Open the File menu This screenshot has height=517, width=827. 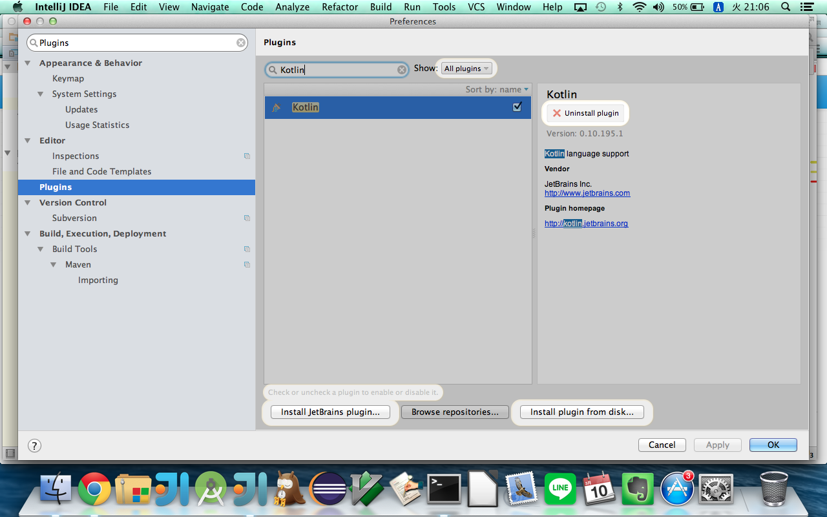pos(110,7)
